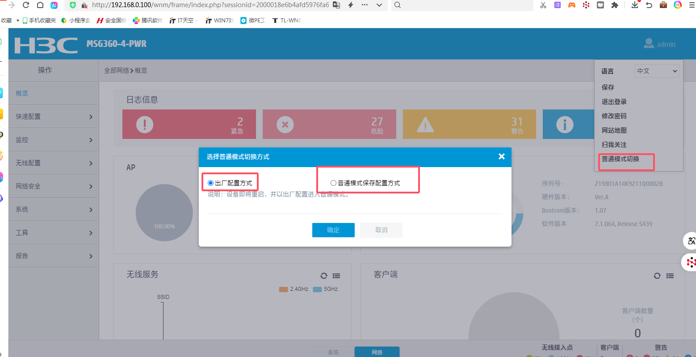Open the browser downloads icon
This screenshot has height=357, width=696.
(635, 5)
